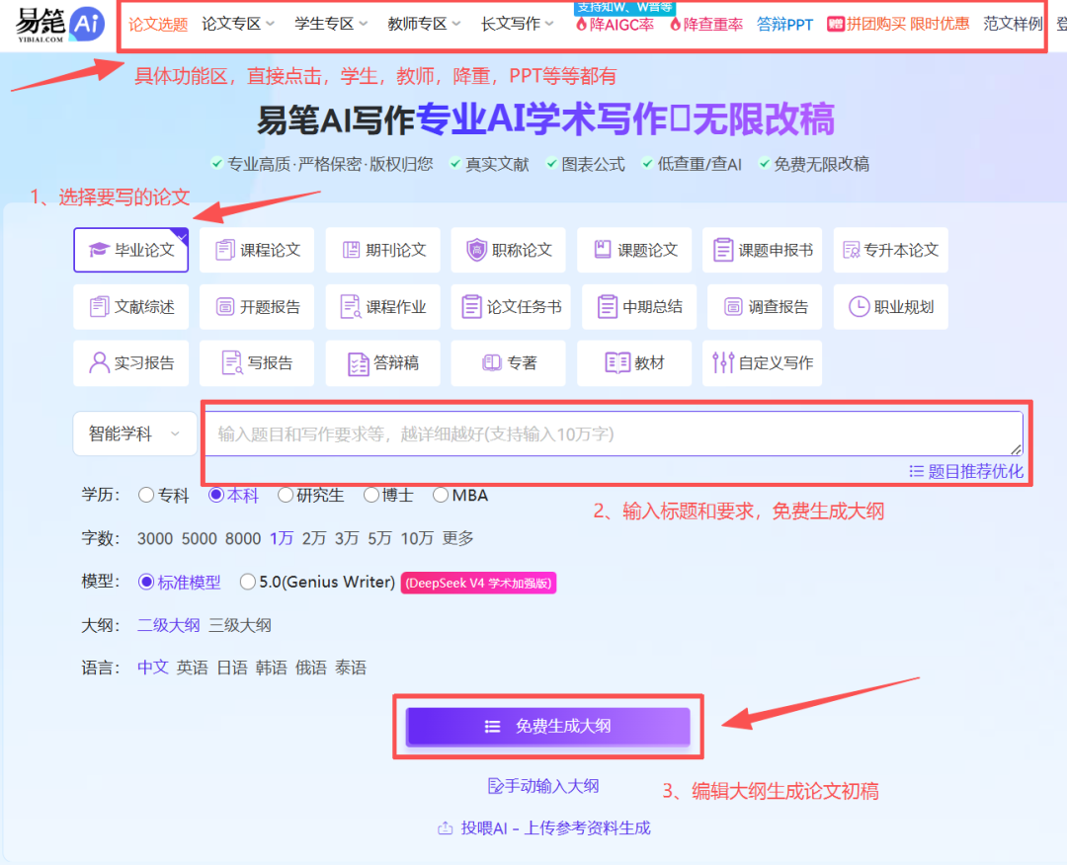1067x865 pixels.
Task: Set word count to 5000
Action: pyautogui.click(x=199, y=538)
